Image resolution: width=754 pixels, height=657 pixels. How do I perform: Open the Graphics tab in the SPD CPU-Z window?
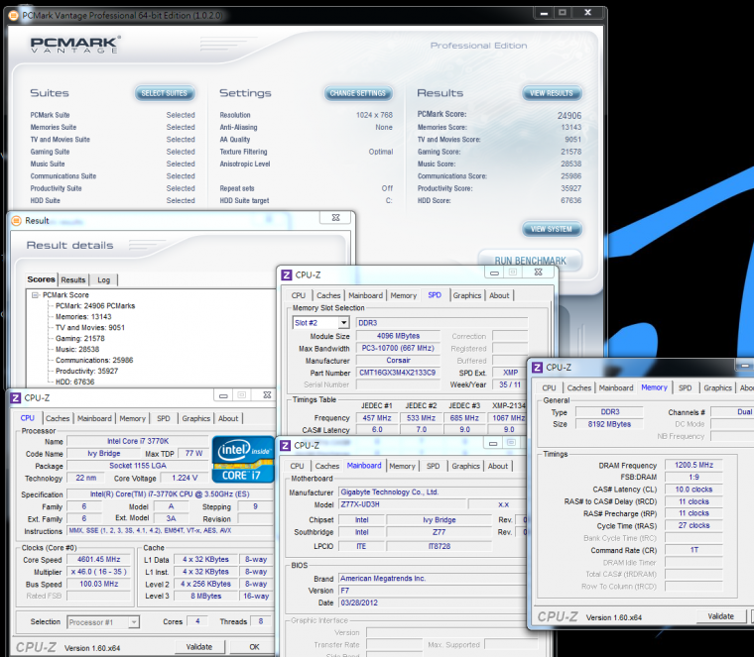point(466,295)
